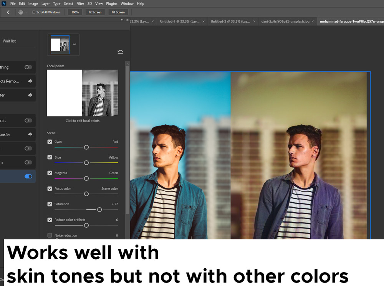384x286 pixels.
Task: Uncheck the Magenta/Green checkbox
Action: pos(50,173)
